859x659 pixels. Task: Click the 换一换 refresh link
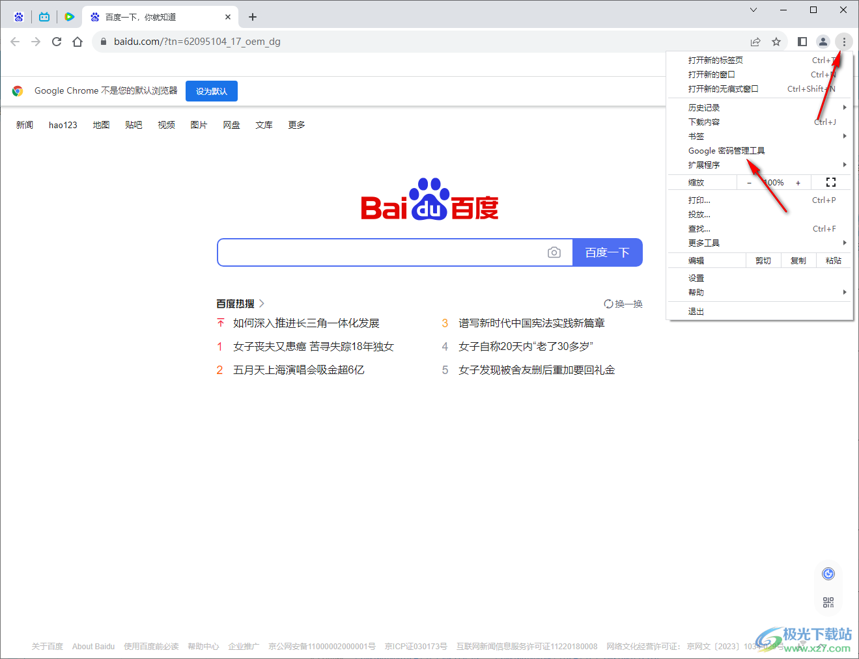[623, 304]
